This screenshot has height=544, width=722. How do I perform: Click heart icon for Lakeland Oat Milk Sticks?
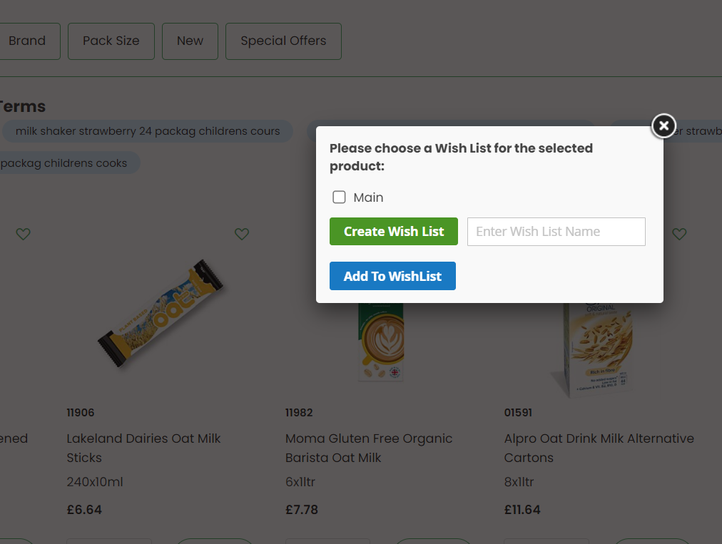[x=242, y=234]
